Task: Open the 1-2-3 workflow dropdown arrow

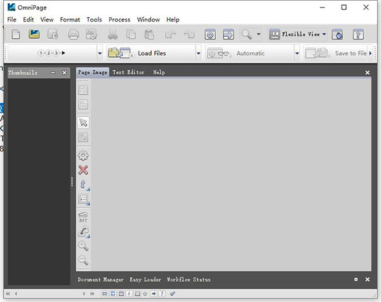Action: coord(100,53)
